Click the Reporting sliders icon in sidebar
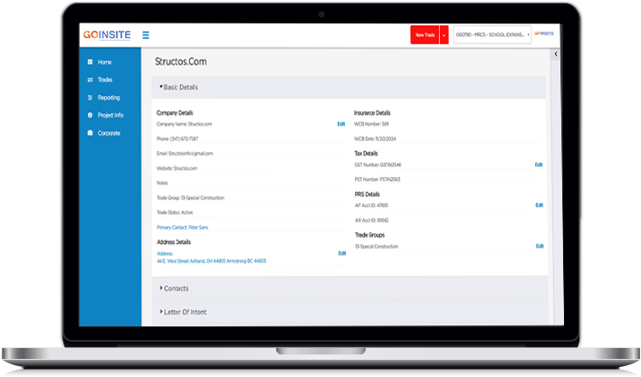641x377 pixels. coord(90,98)
